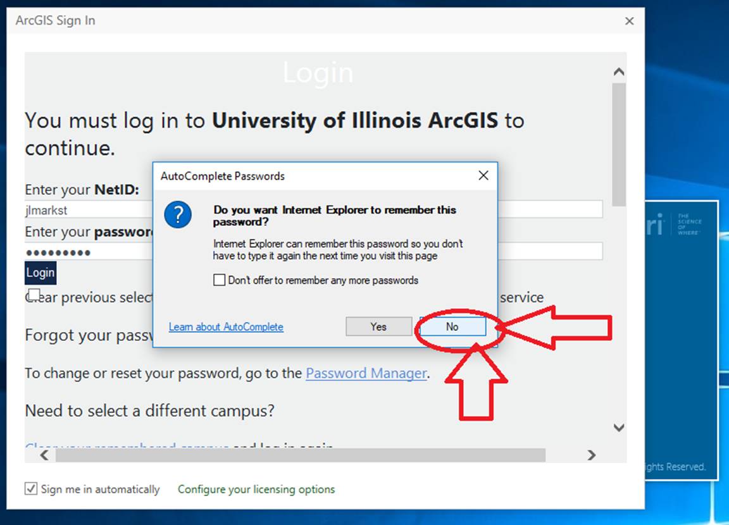Click the 'Enter your NetID:' label
Viewport: 729px width, 525px height.
click(82, 190)
